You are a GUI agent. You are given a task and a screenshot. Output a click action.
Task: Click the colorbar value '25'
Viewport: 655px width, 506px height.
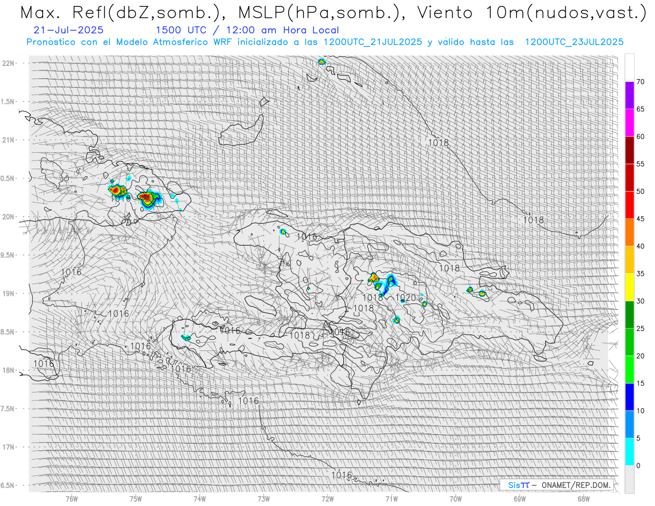pos(640,329)
